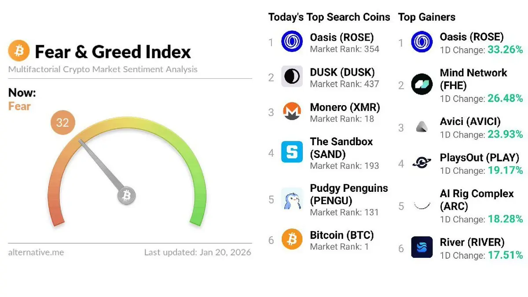
Task: Select the Monero coin icon
Action: click(292, 112)
